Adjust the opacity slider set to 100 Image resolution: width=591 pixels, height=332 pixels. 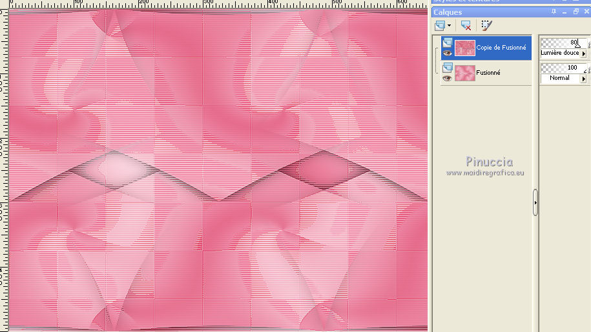click(x=563, y=68)
